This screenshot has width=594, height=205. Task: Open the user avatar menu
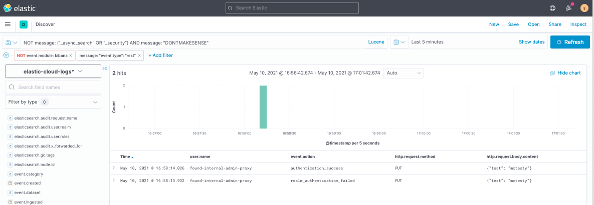[584, 8]
